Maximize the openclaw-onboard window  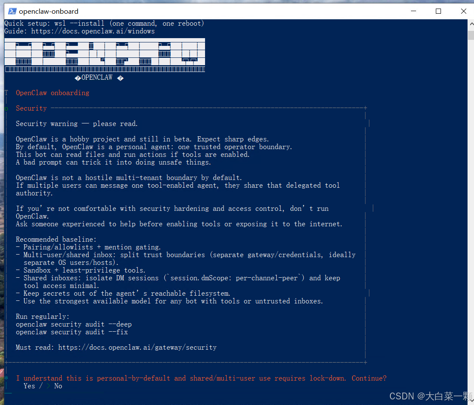point(438,11)
